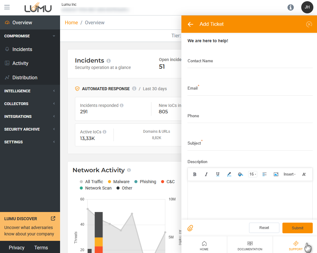The height and width of the screenshot is (253, 317).
Task: Switch to the Documentation tab
Action: 250,246
